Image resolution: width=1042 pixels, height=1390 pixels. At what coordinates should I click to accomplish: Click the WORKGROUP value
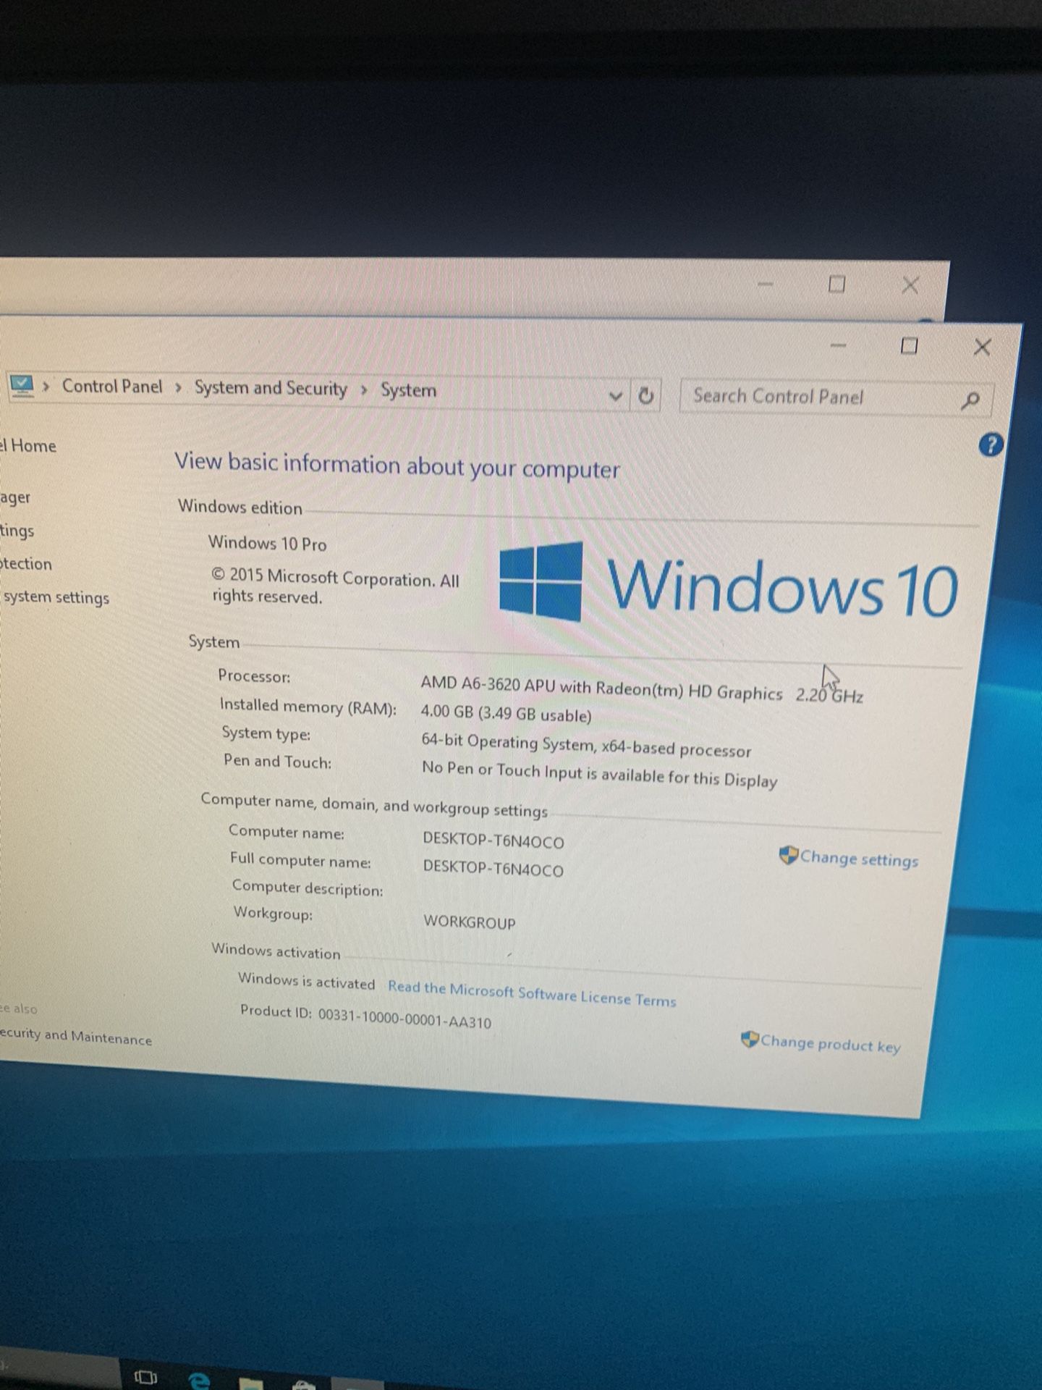tap(470, 922)
